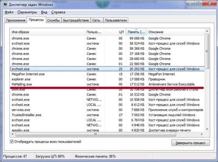Select chrome.exe row with 58 268 КБ
The height and width of the screenshot is (162, 218).
(x=107, y=49)
